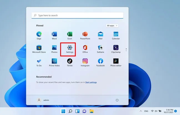Show hidden icons in the system tray
This screenshot has width=180, height=115.
tap(141, 111)
